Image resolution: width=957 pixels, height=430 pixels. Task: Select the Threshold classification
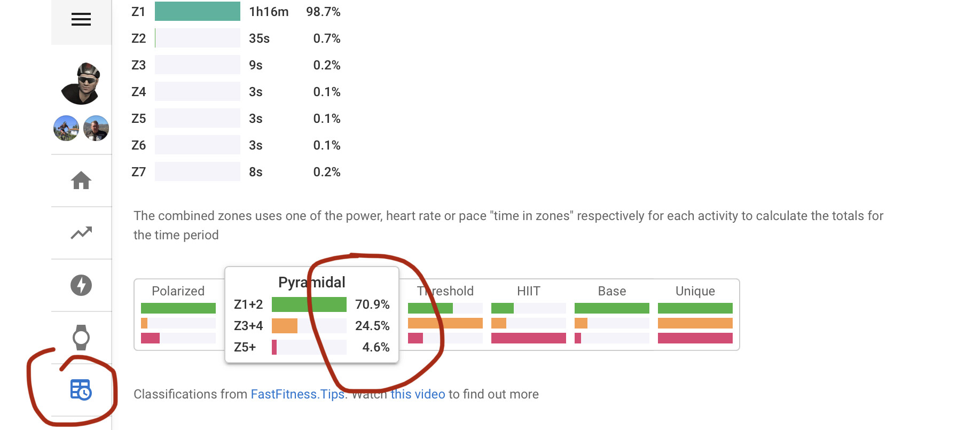coord(445,315)
